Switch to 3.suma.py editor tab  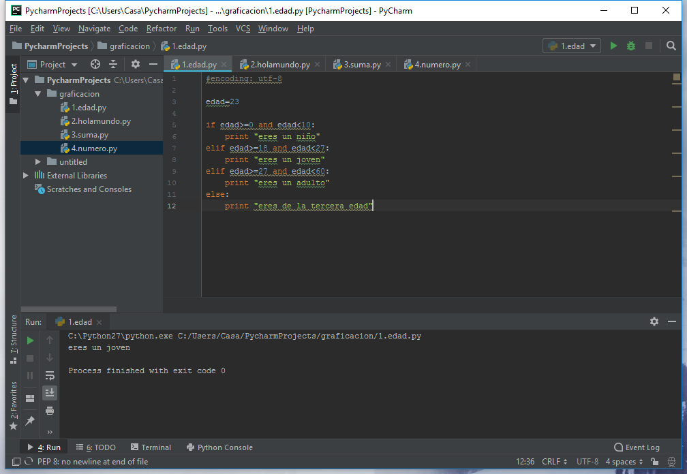click(x=362, y=64)
